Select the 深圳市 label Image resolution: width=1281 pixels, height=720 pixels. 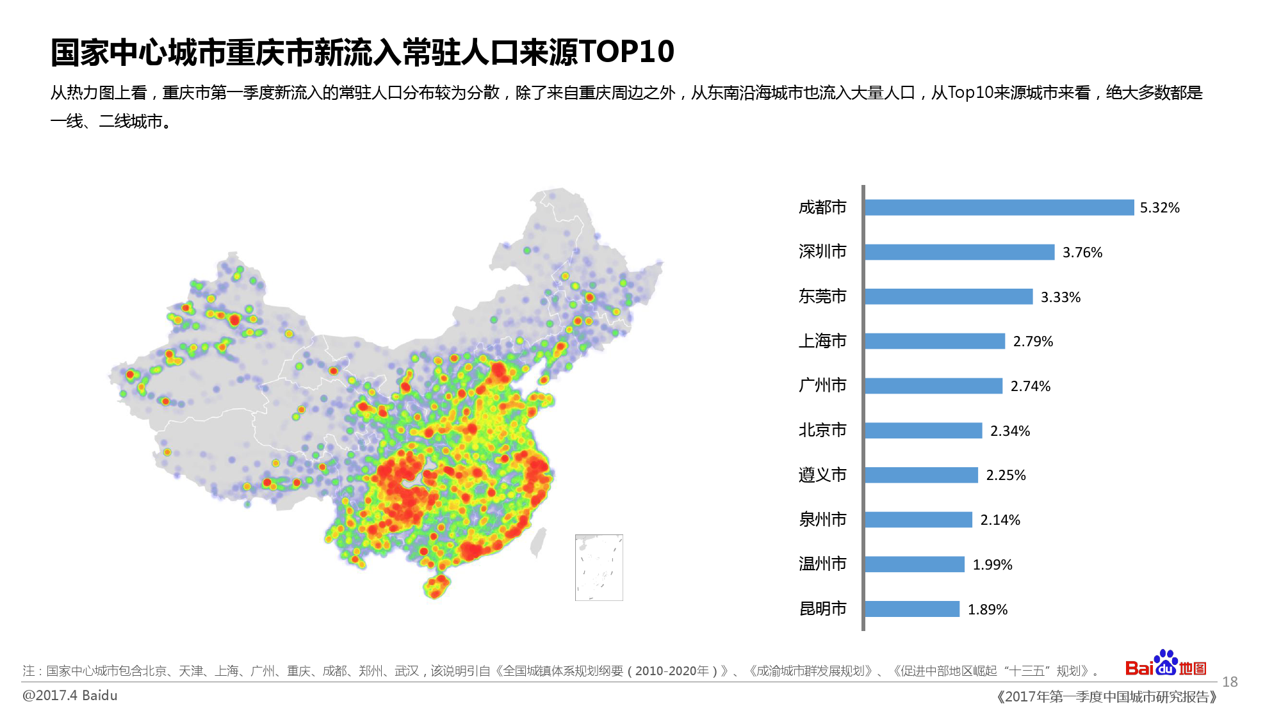coord(822,252)
